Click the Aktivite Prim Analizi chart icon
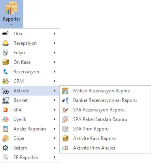Image resolution: width=151 pixels, height=163 pixels. pyautogui.click(x=65, y=148)
